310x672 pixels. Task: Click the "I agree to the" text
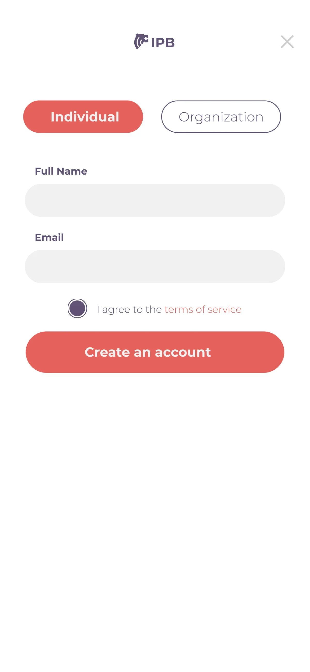click(129, 309)
